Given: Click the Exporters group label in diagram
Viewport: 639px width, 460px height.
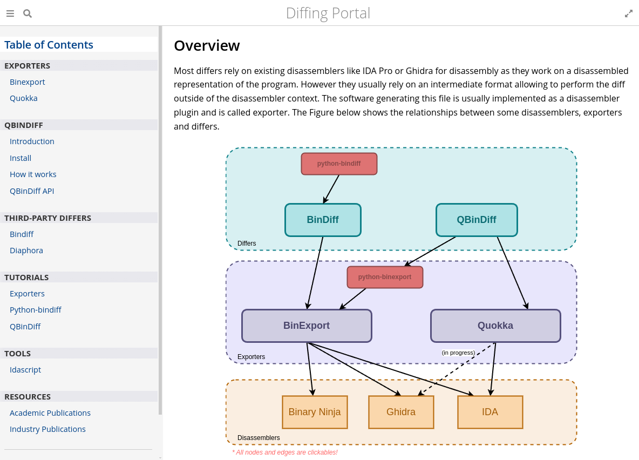Looking at the screenshot, I should tap(251, 357).
